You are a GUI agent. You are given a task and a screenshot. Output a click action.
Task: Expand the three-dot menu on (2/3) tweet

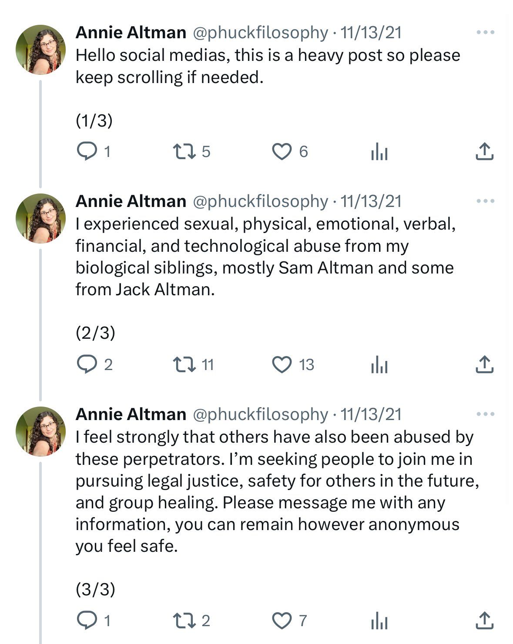click(486, 201)
